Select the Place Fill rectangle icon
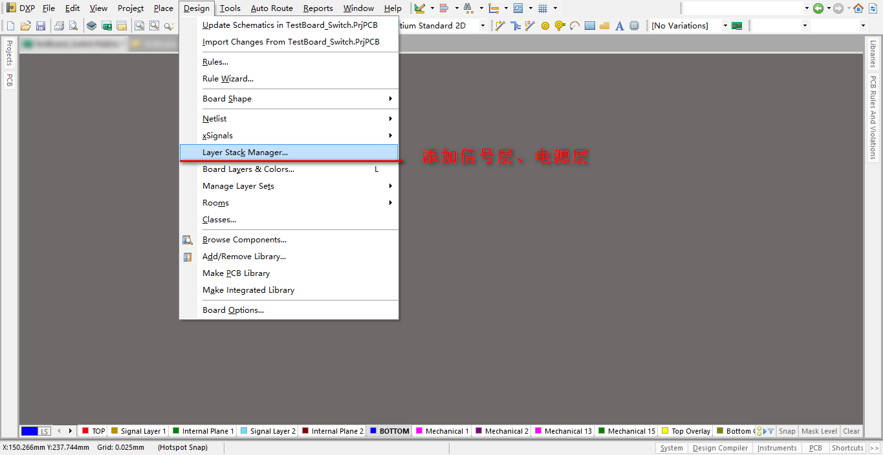The height and width of the screenshot is (455, 883). click(590, 26)
